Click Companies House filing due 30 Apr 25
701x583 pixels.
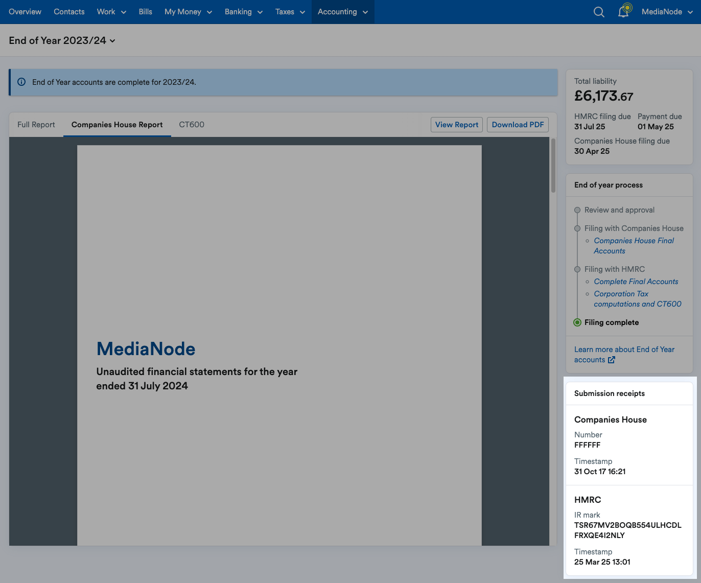pyautogui.click(x=592, y=151)
